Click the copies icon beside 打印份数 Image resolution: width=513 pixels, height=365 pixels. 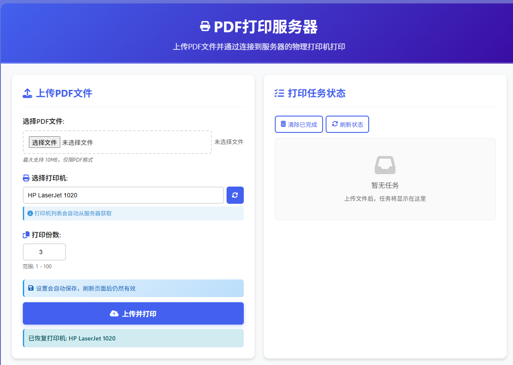tap(26, 235)
